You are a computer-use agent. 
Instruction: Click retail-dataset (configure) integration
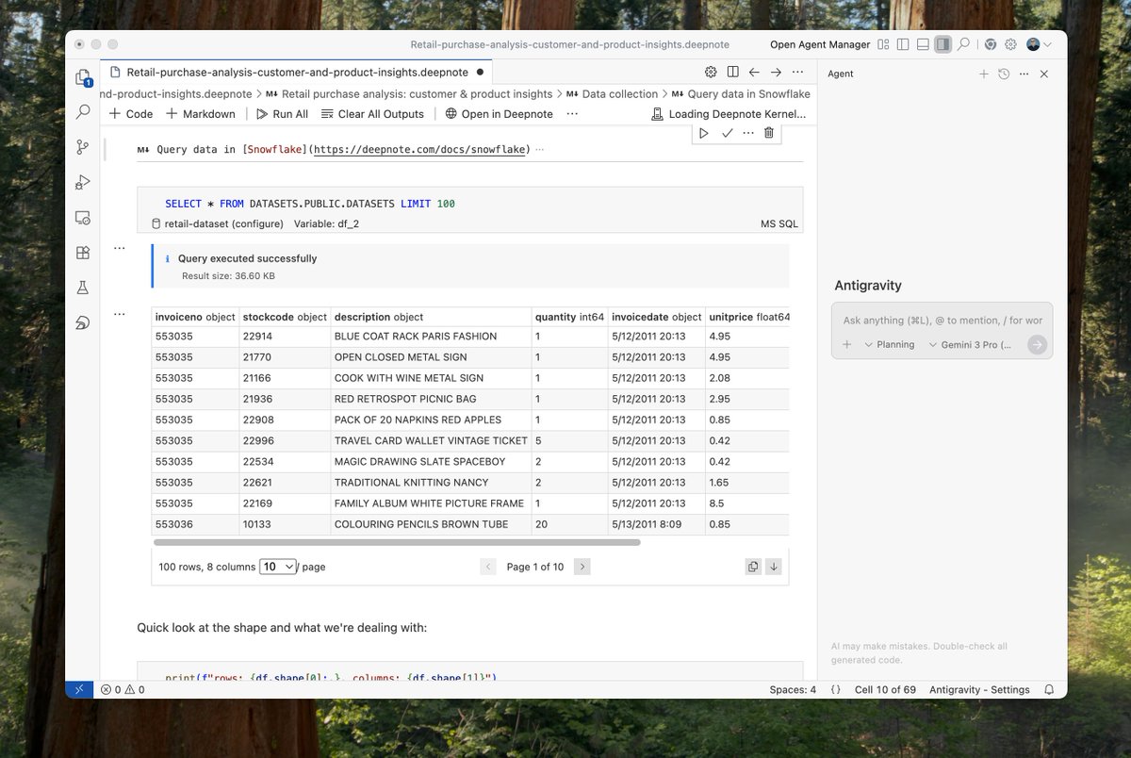pos(217,224)
